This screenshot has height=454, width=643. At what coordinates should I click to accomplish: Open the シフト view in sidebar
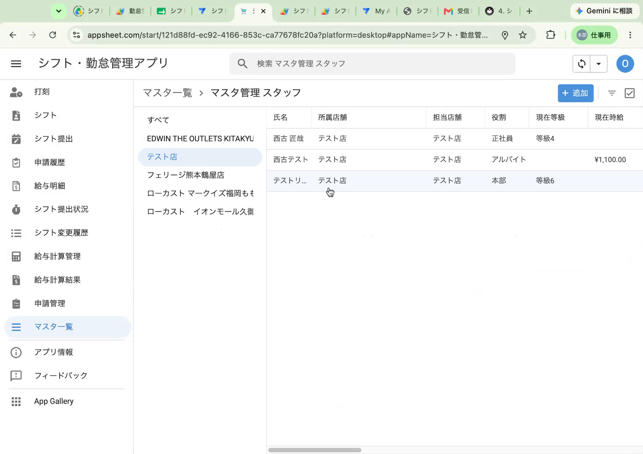(67, 115)
